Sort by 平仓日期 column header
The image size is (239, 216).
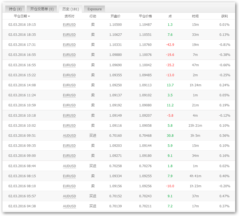[x=22, y=16]
